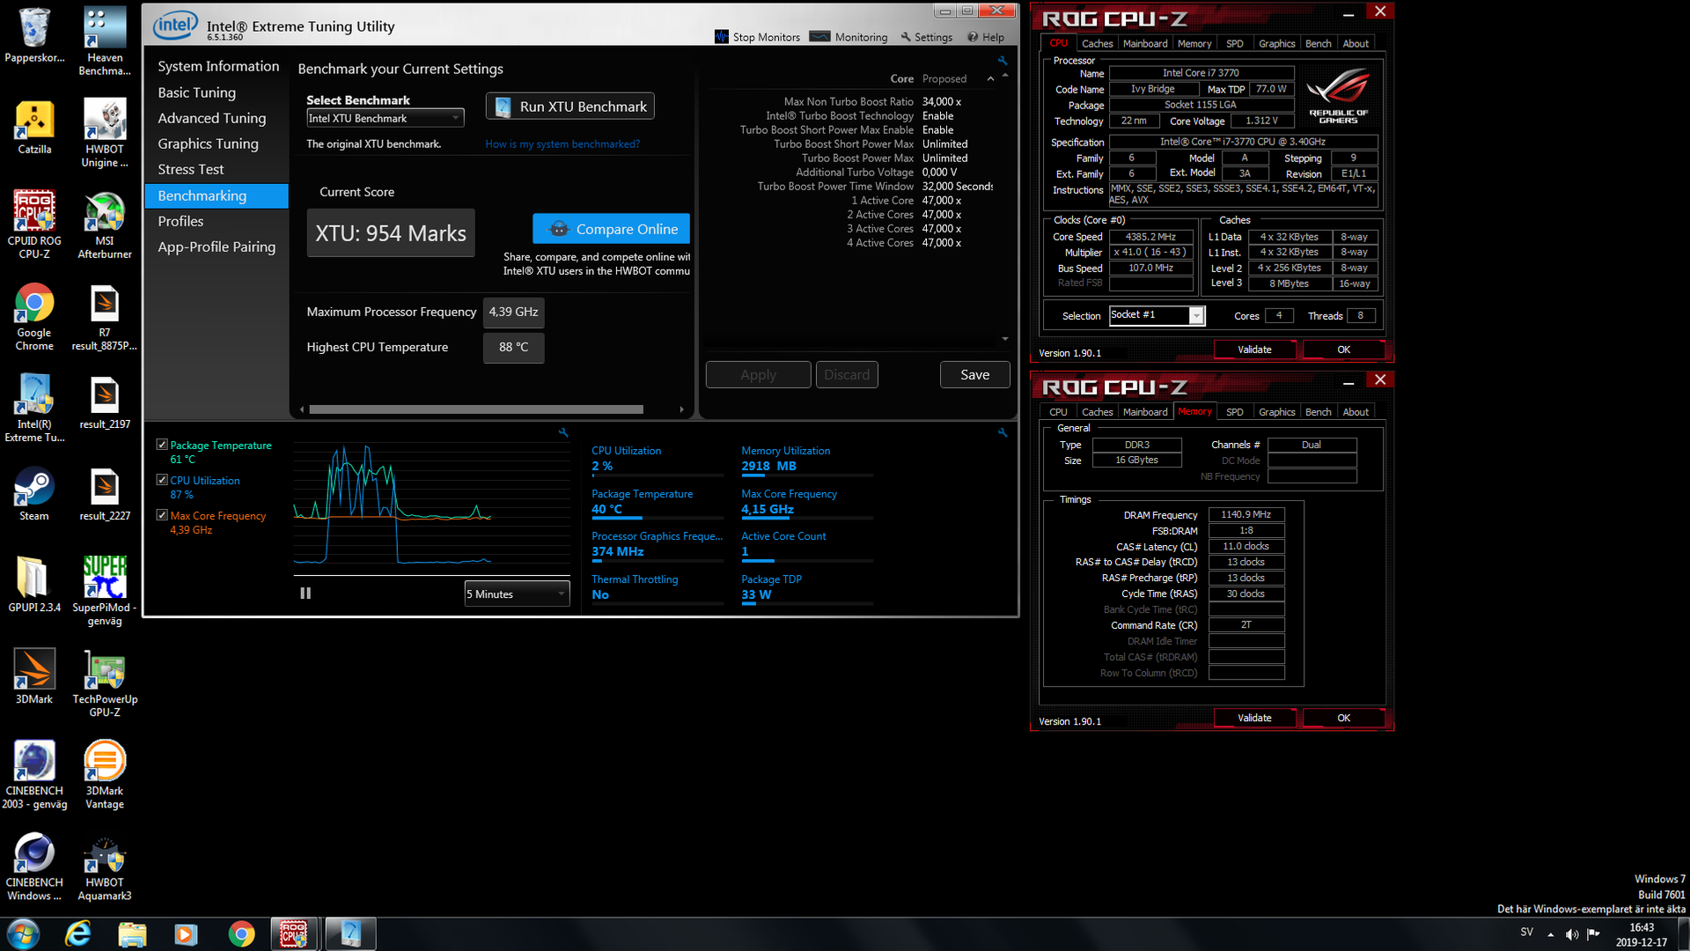Screen dimensions: 1690x951
Task: Open Profiles section in sidebar
Action: tap(180, 221)
